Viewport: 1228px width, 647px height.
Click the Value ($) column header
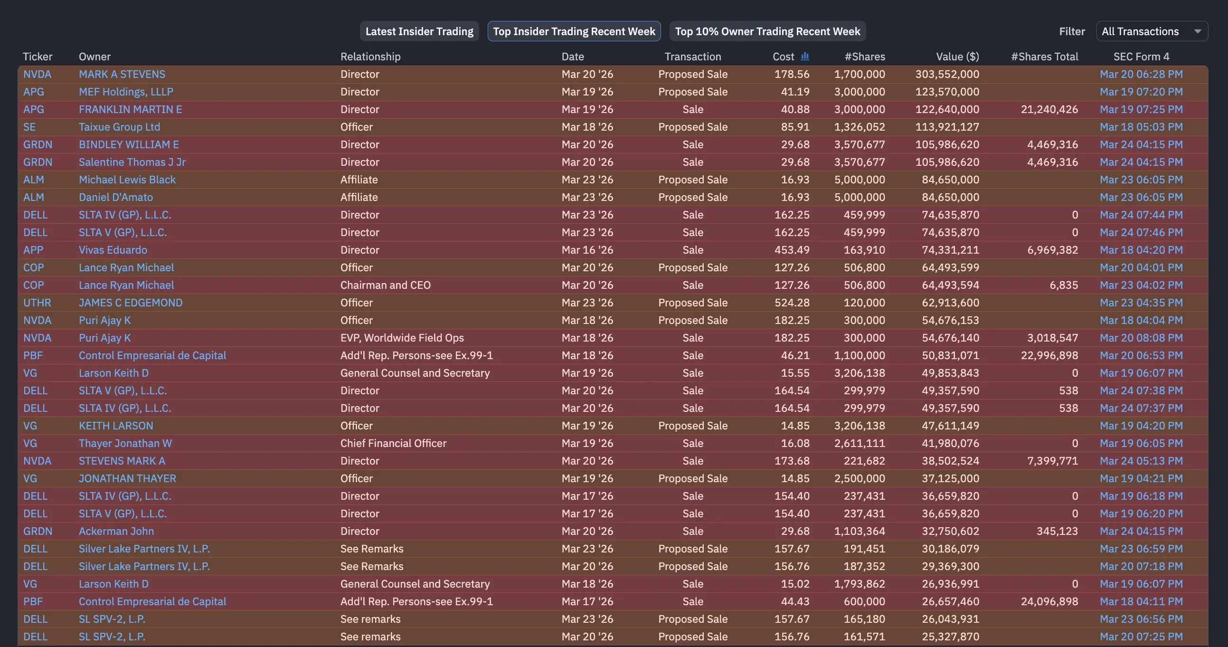[957, 57]
